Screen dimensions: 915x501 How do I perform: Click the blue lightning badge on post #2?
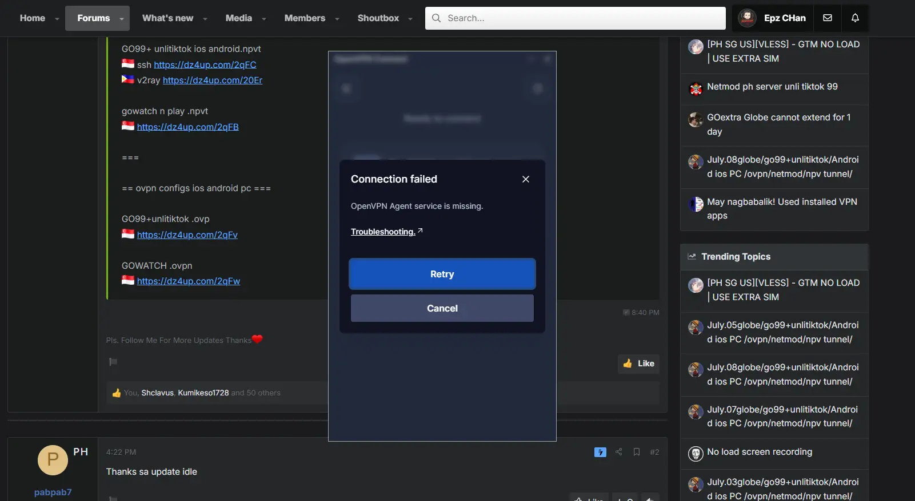point(600,452)
